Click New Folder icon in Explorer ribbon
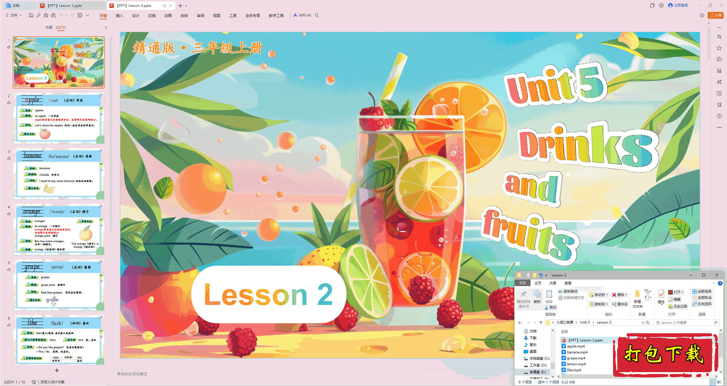The height and width of the screenshot is (386, 727). (638, 299)
